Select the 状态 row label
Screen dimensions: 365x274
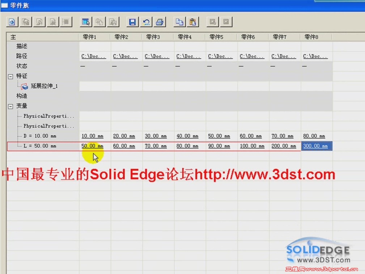click(x=22, y=66)
